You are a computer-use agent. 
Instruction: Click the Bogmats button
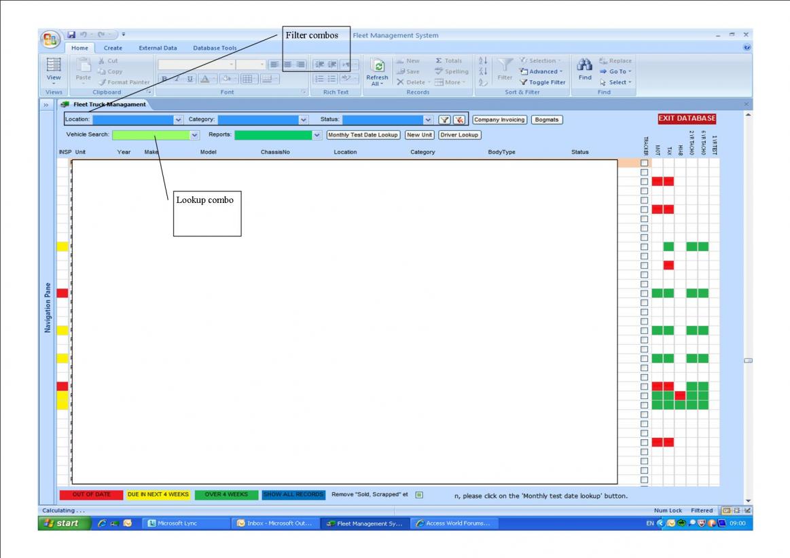pos(547,120)
